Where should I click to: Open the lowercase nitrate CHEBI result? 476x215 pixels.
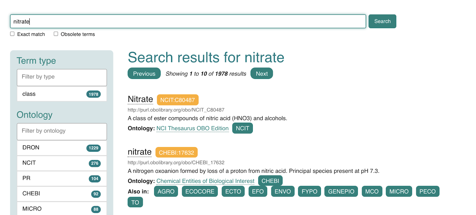[x=140, y=152]
